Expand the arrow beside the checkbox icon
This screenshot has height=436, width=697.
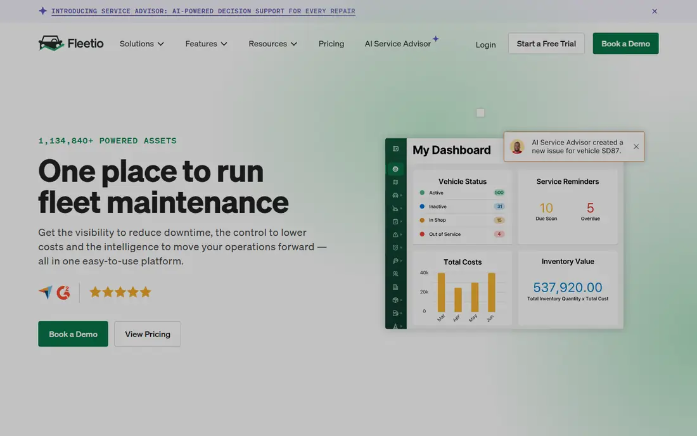point(401,221)
